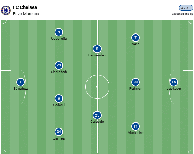Click the Expected line-up label

(182, 14)
